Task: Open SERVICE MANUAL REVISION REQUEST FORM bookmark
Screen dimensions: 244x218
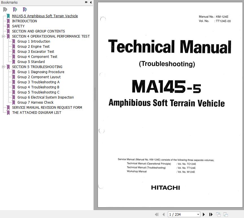Action: (47, 108)
